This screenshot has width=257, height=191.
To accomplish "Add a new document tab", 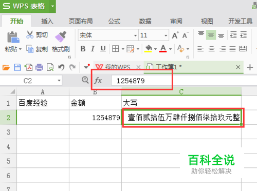I will [250, 67].
